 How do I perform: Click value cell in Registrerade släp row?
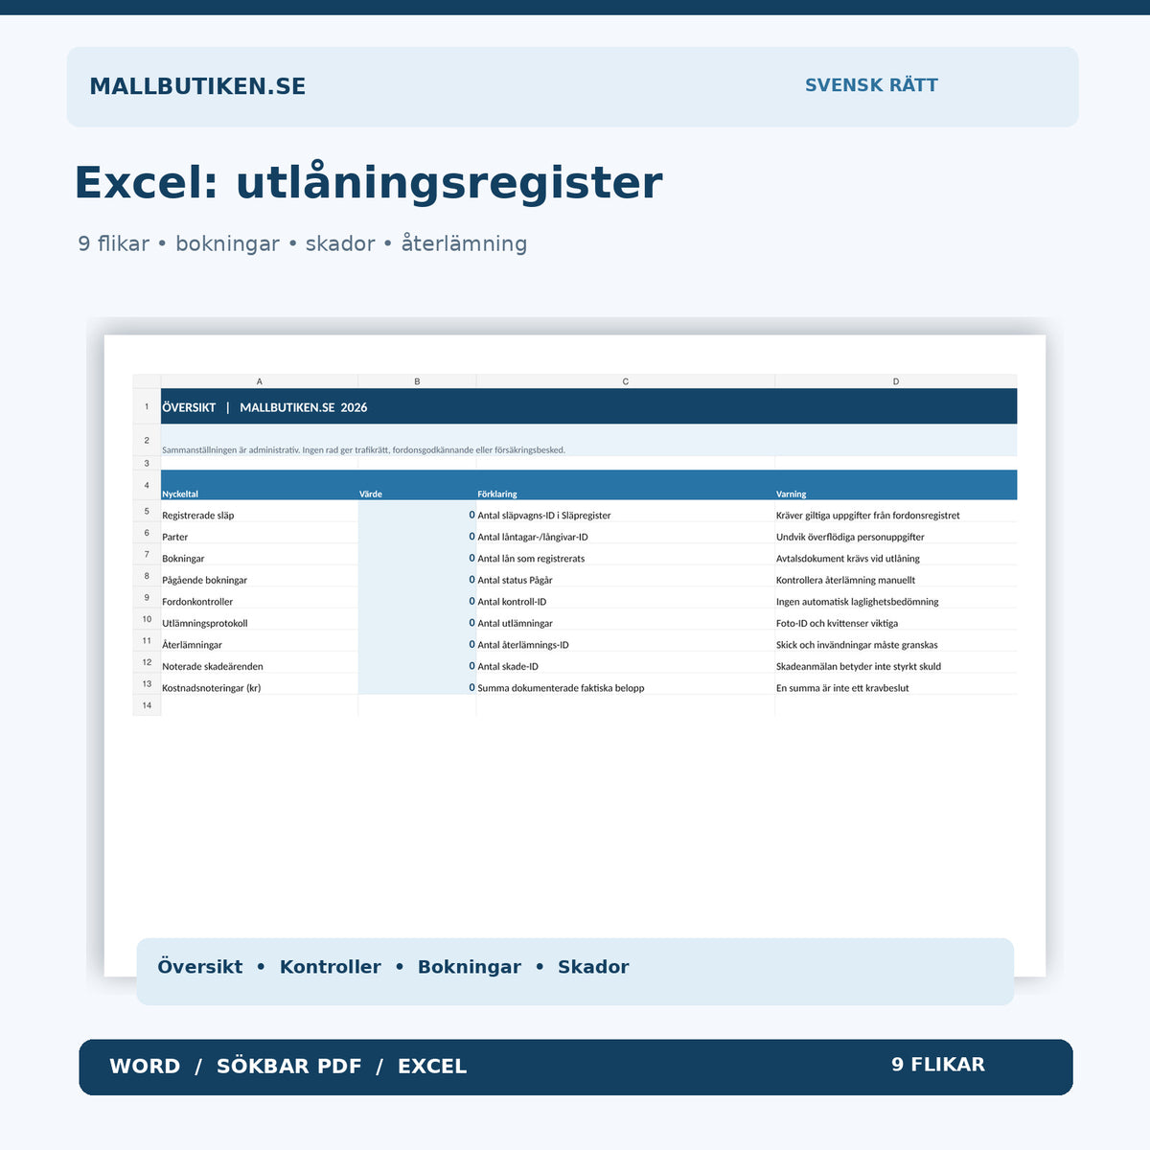pyautogui.click(x=417, y=512)
